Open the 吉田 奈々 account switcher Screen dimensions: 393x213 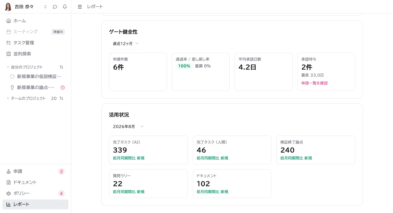point(45,7)
